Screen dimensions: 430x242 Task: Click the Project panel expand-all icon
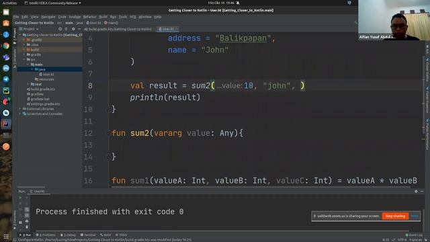[x=66, y=29]
